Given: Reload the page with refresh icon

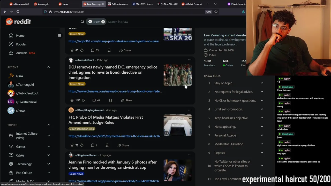Looking at the screenshot, I should 18,12.
